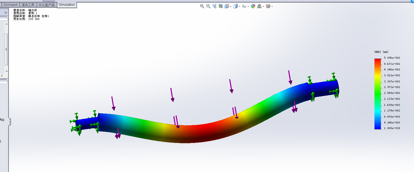Image resolution: width=414 pixels, height=172 pixels.
Task: Click the maximum legend value 5.096e-002
Action: pyautogui.click(x=392, y=58)
